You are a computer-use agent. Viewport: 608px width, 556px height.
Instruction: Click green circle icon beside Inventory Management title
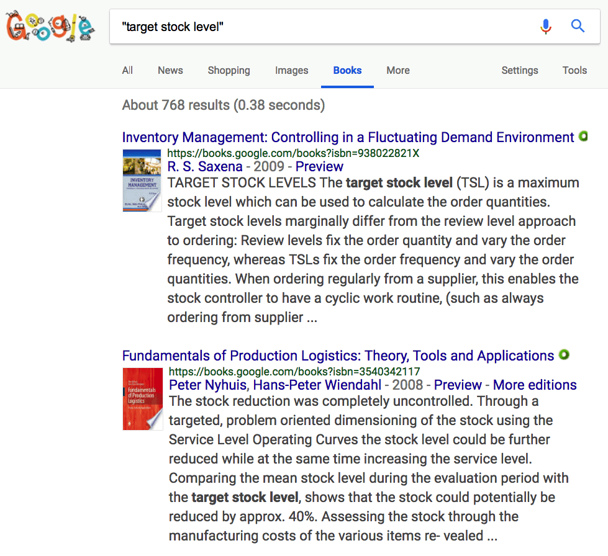pos(583,137)
